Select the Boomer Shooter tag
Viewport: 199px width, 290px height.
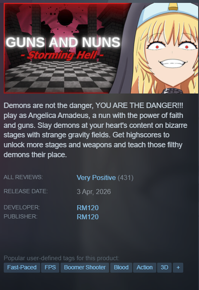tap(85, 267)
